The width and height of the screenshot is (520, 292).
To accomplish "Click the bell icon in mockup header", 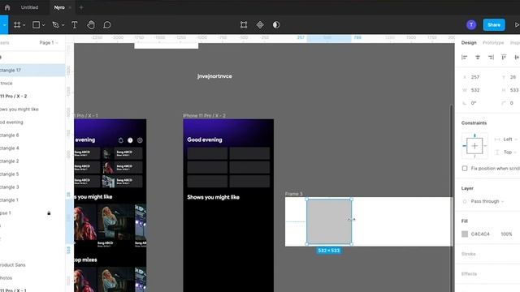I will pos(121,140).
